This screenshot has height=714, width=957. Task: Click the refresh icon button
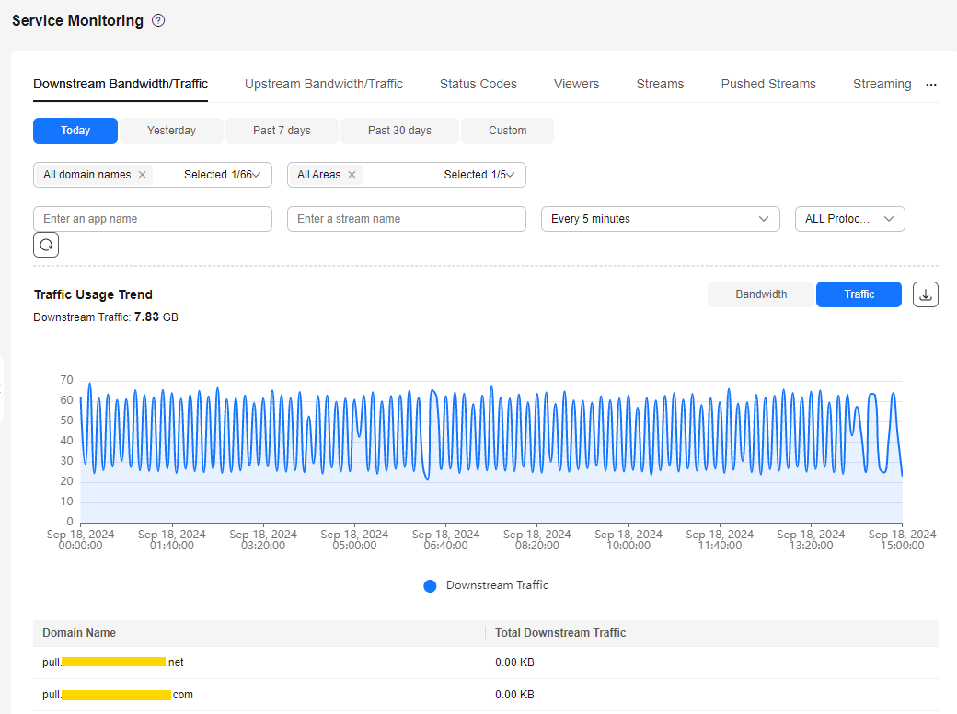[x=46, y=245]
